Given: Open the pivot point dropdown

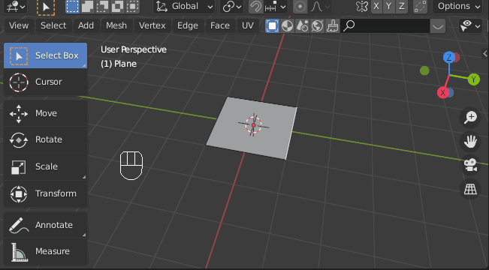Looking at the screenshot, I should pyautogui.click(x=232, y=6).
